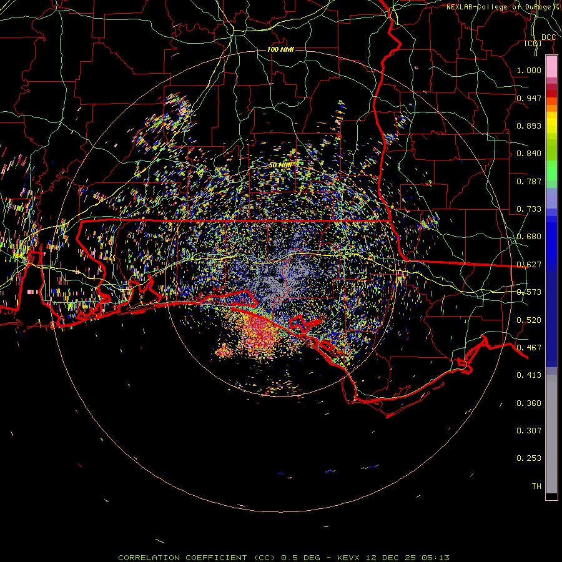Click the 50 NMI range ring label
The height and width of the screenshot is (562, 562).
(x=280, y=165)
